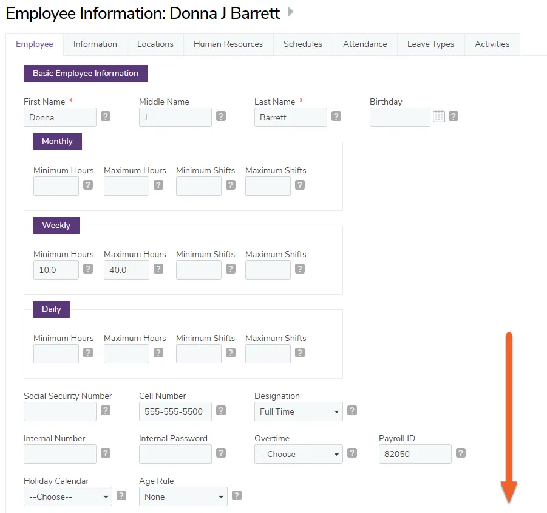Viewport: 547px width, 513px height.
Task: Show help for Daily Minimum Hours
Action: pyautogui.click(x=88, y=353)
